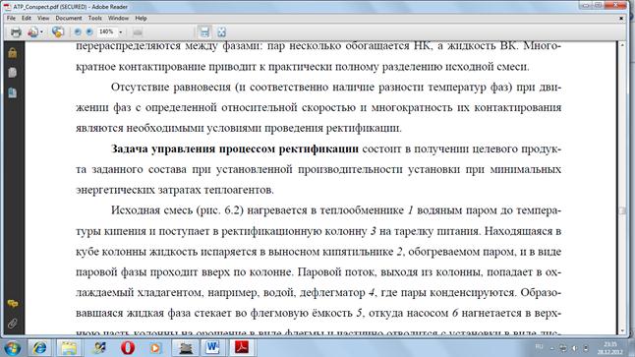Open the Bookmarks panel icon
The image size is (635, 357).
[13, 92]
